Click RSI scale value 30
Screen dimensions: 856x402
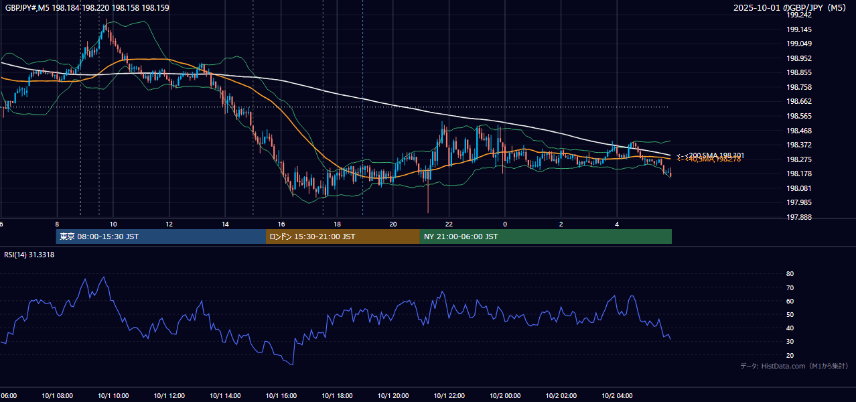click(790, 342)
